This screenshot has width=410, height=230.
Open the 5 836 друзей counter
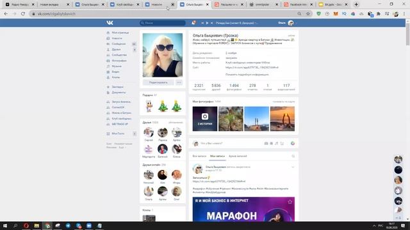[x=216, y=87]
